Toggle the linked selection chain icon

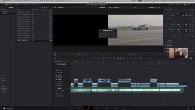121,58
